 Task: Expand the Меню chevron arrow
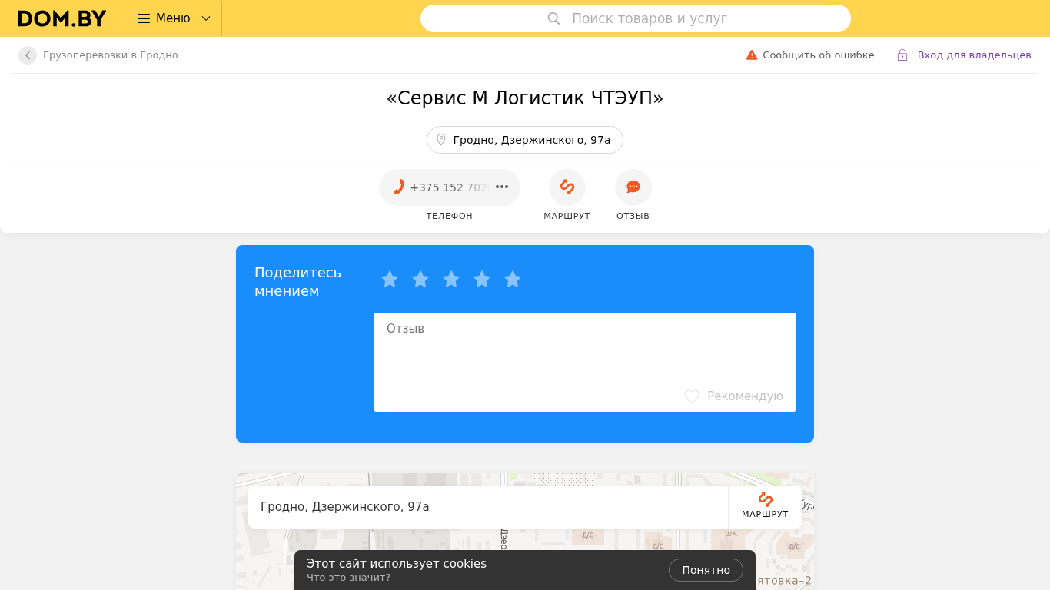[x=206, y=18]
